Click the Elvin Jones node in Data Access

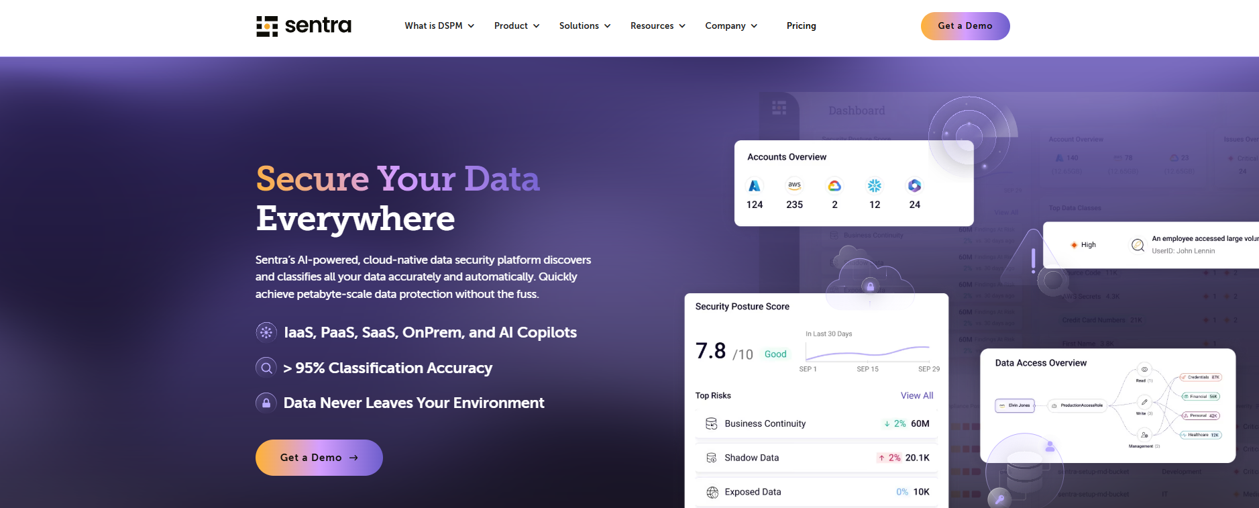click(1015, 405)
